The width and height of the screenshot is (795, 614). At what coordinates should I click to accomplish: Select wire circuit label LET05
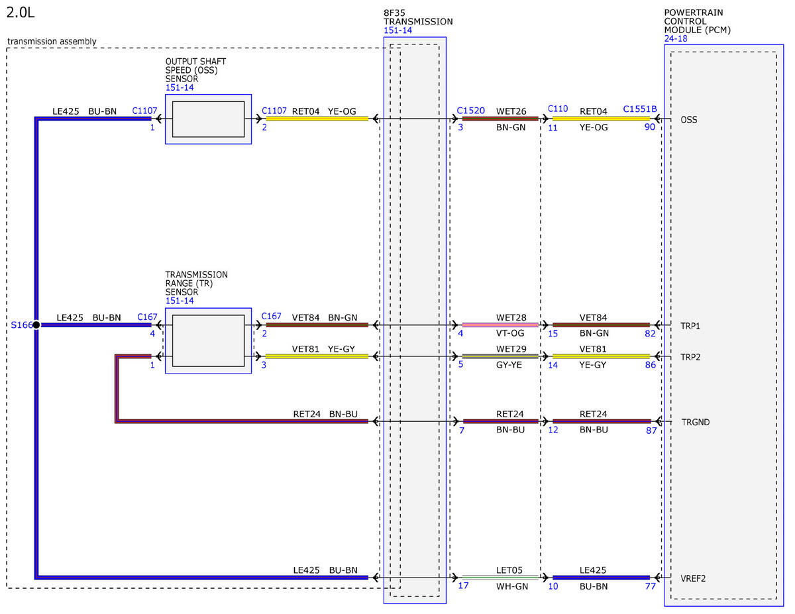510,570
